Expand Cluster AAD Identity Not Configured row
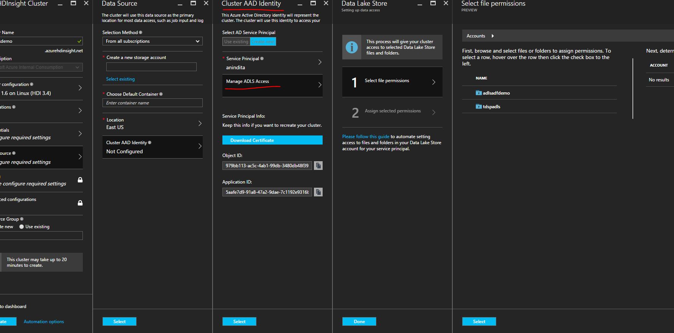Screen dimensions: 674x333 [152, 147]
